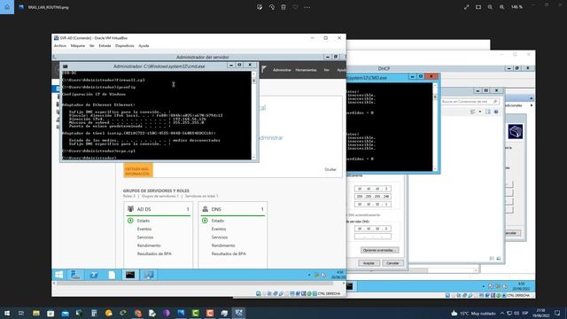This screenshot has height=319, width=567.
Task: Open Ver menu in VirtualBox menu bar
Action: (92, 46)
